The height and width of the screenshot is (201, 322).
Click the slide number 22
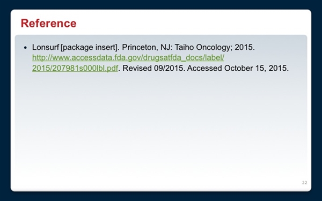pos(304,183)
